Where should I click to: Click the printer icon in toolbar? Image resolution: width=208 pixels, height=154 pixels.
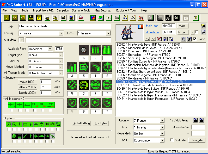pos(117,18)
